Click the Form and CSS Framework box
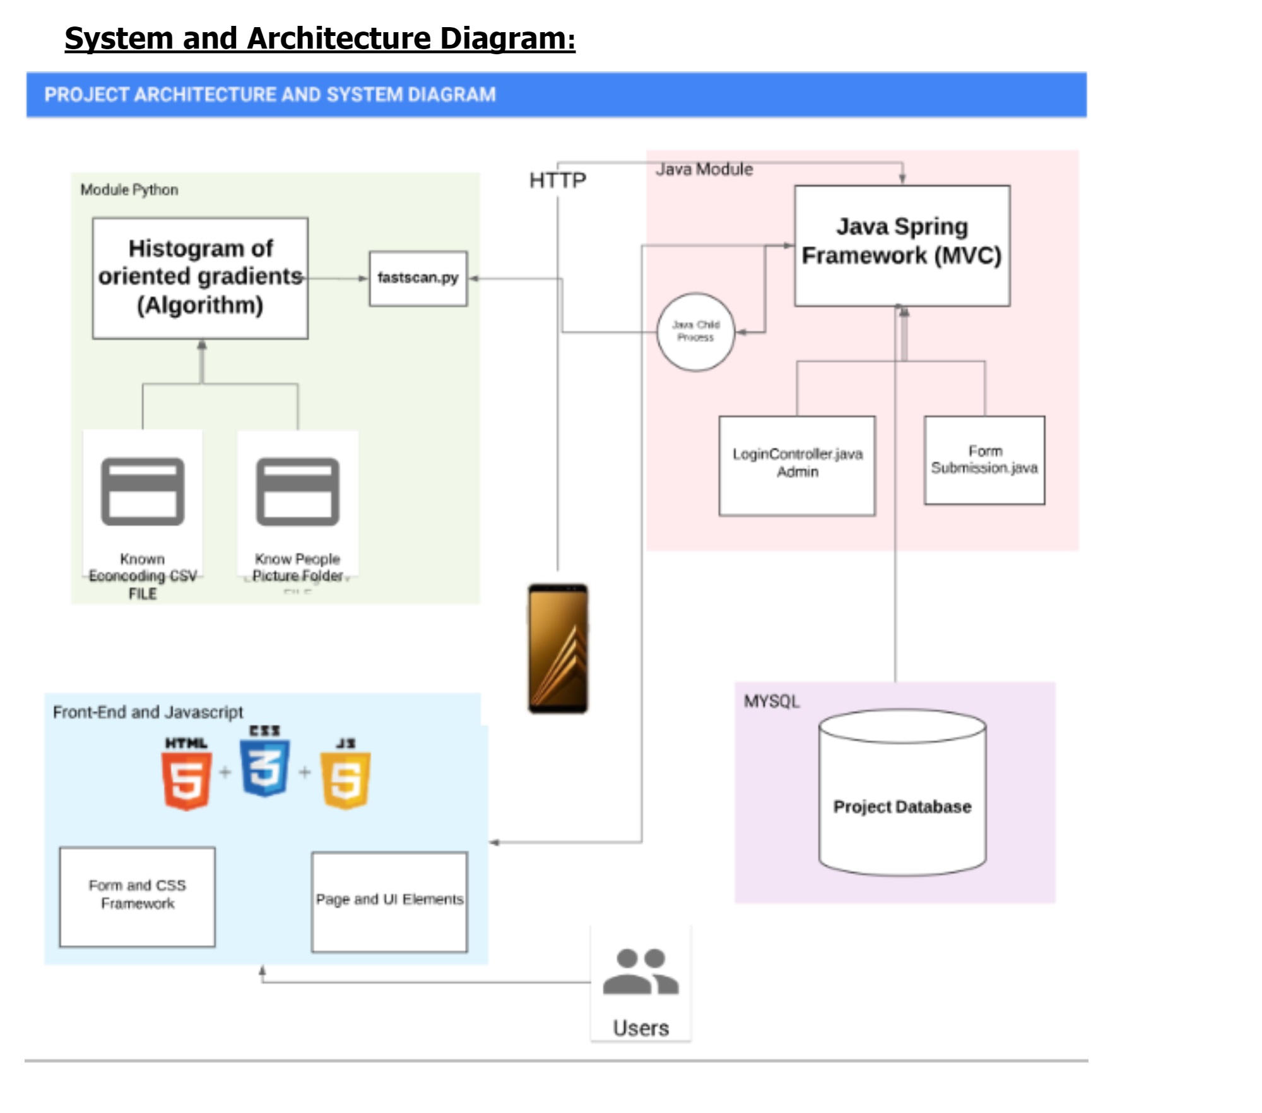This screenshot has width=1262, height=1113. click(x=137, y=896)
